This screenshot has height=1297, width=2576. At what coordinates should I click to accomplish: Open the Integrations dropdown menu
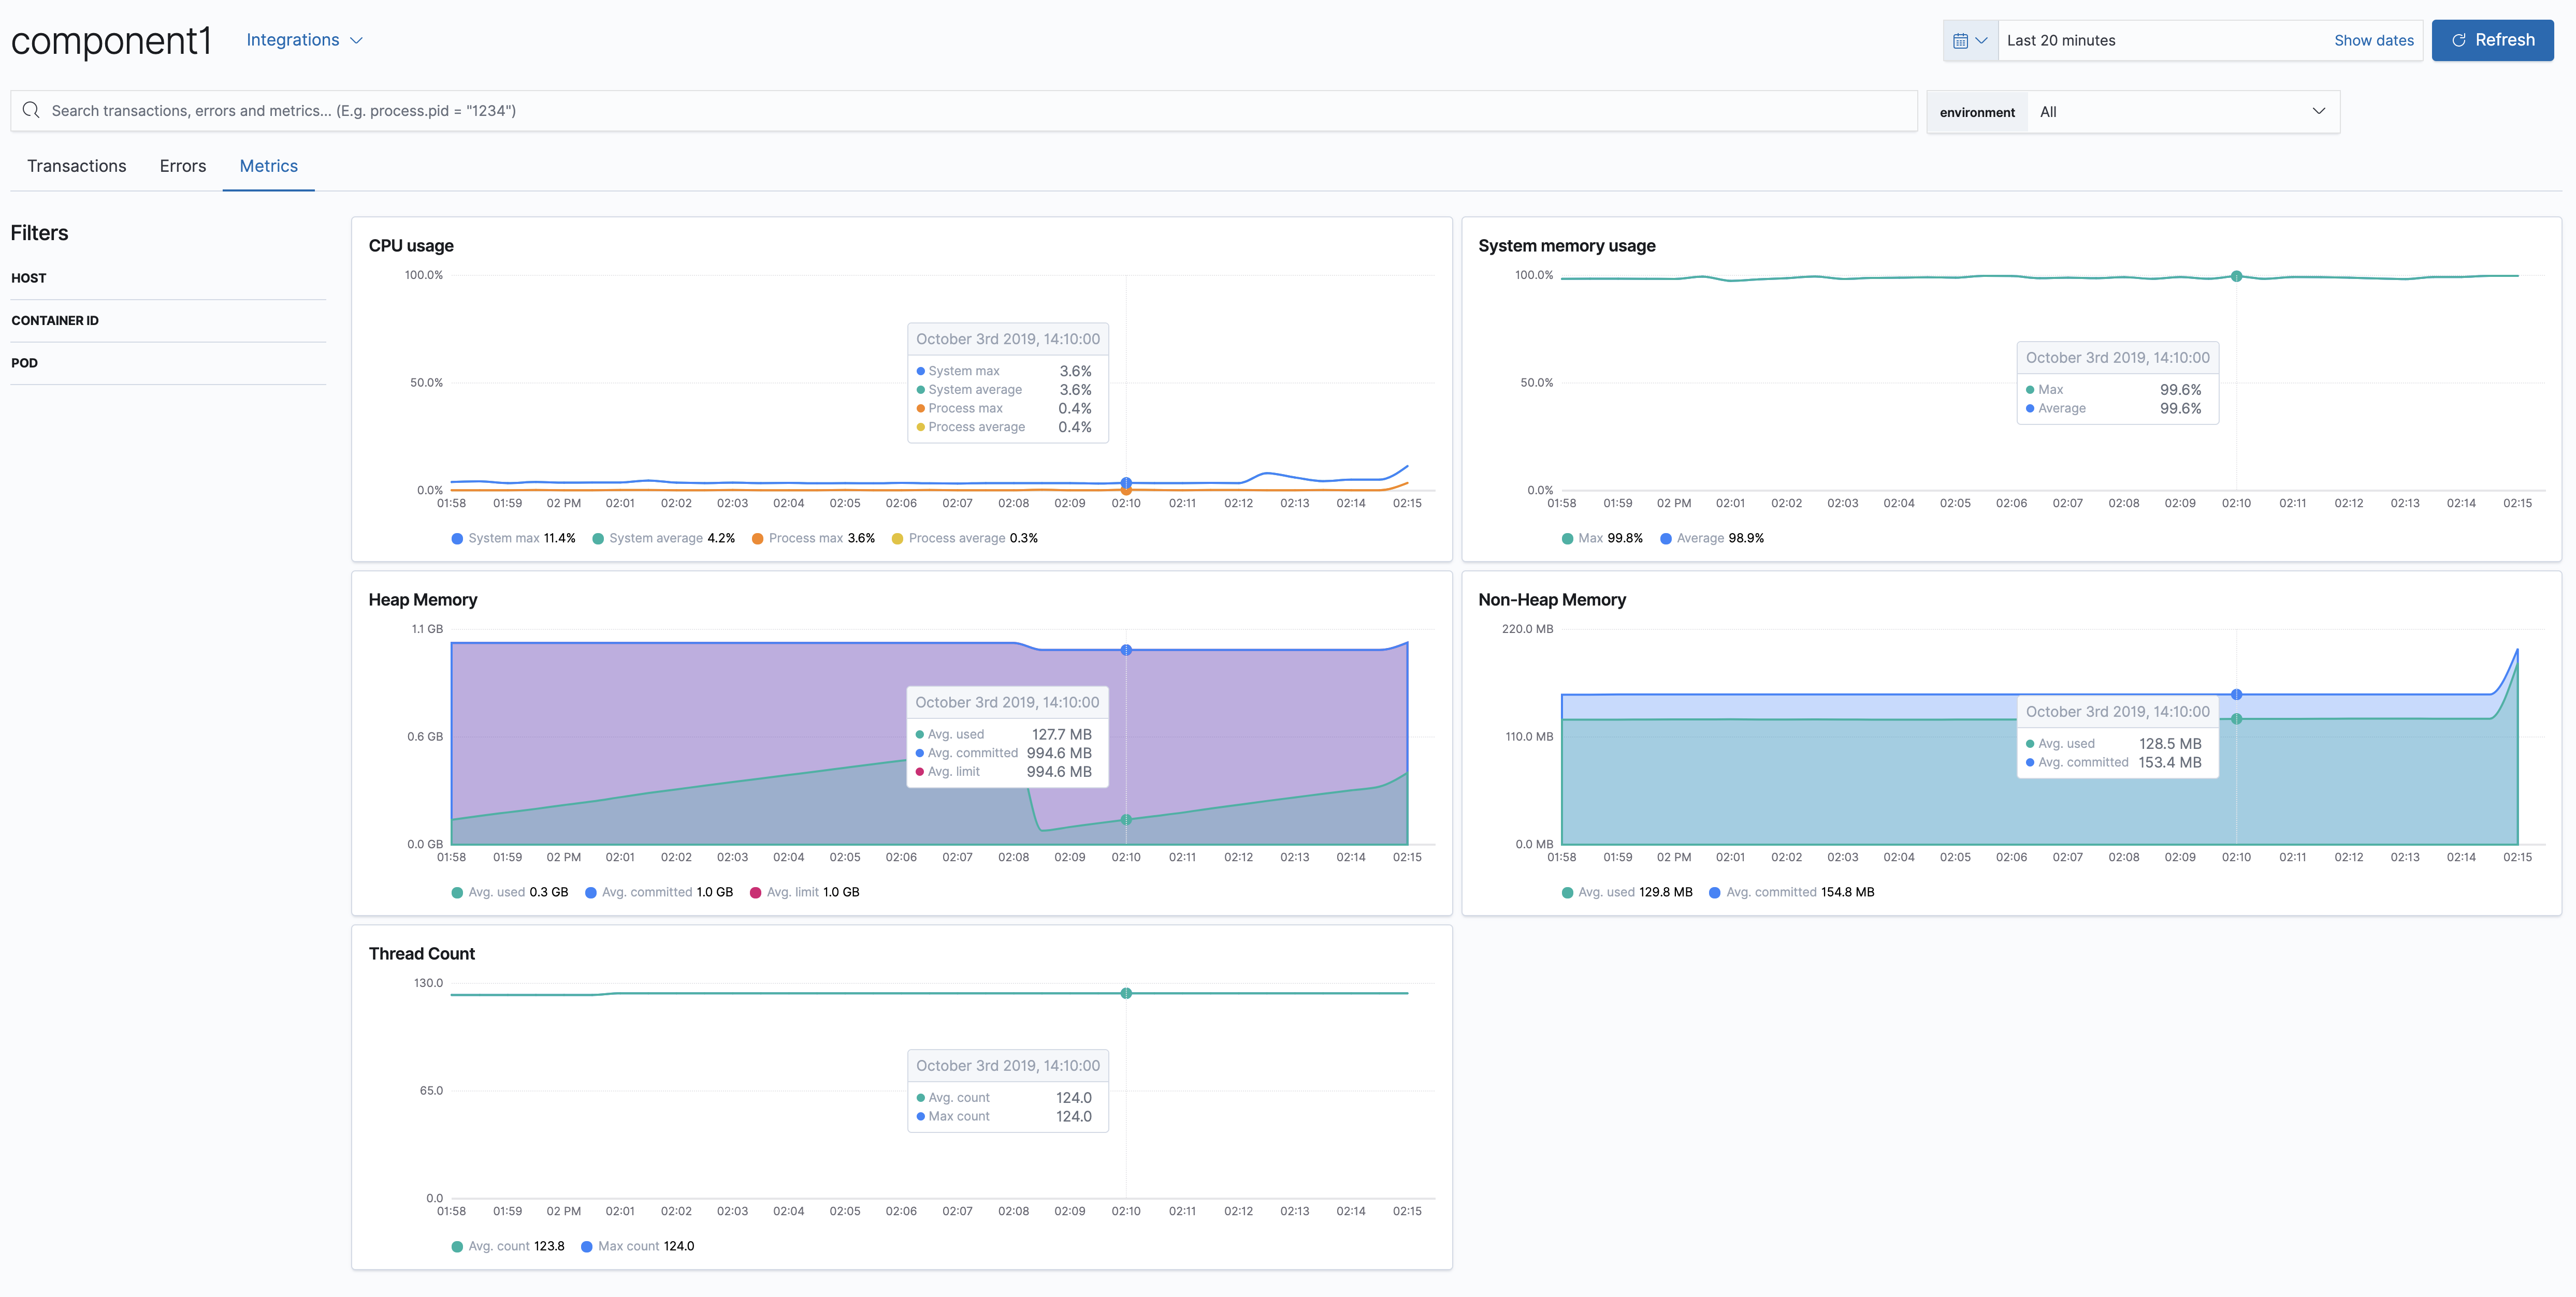pos(304,40)
